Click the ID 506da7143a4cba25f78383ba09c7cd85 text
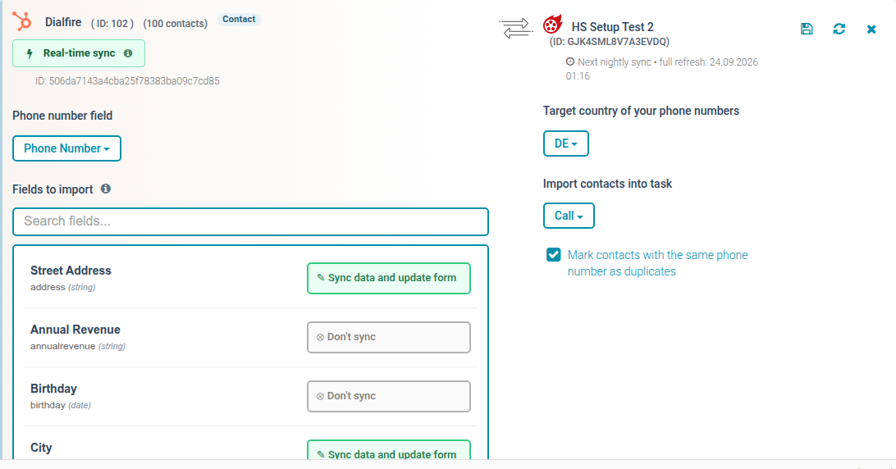Image resolution: width=896 pixels, height=469 pixels. point(127,81)
